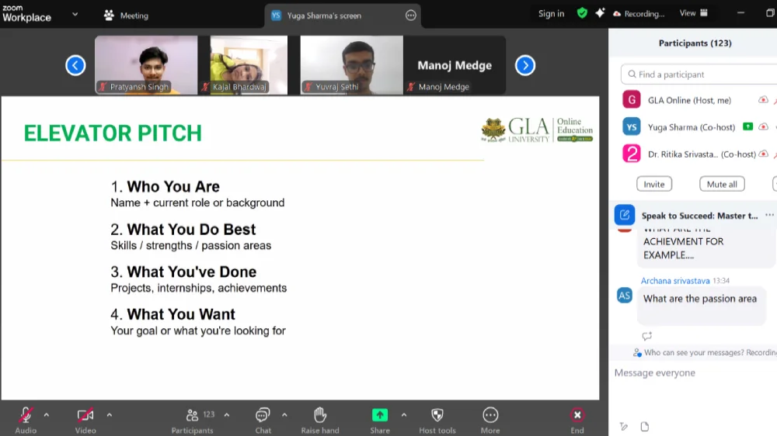Click the Raise hand icon
Screen dimensions: 777x436
(x=319, y=415)
